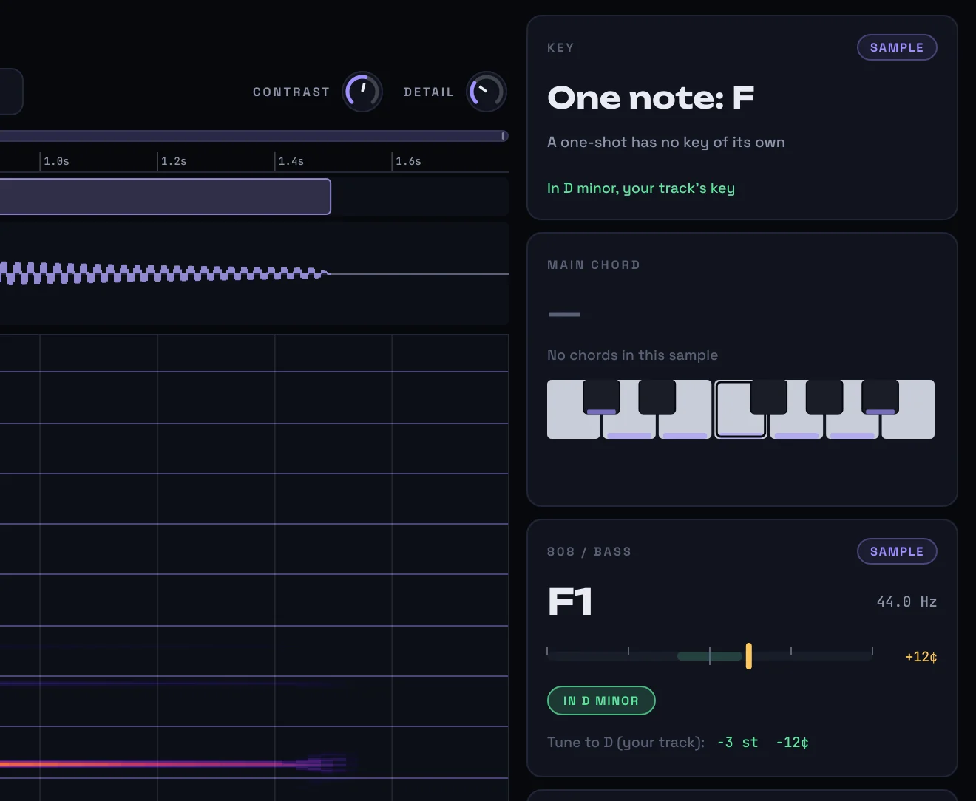The image size is (976, 801).
Task: Click 'No chords in this sample' text
Action: click(x=632, y=355)
